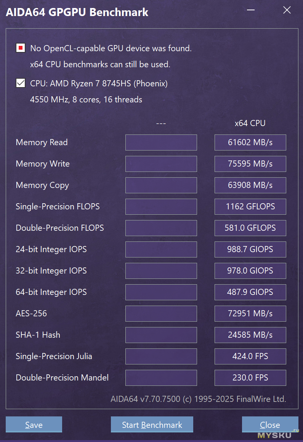Click the Close button at bottom

270,424
